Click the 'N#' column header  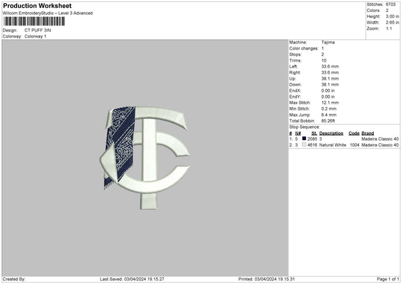pos(298,133)
